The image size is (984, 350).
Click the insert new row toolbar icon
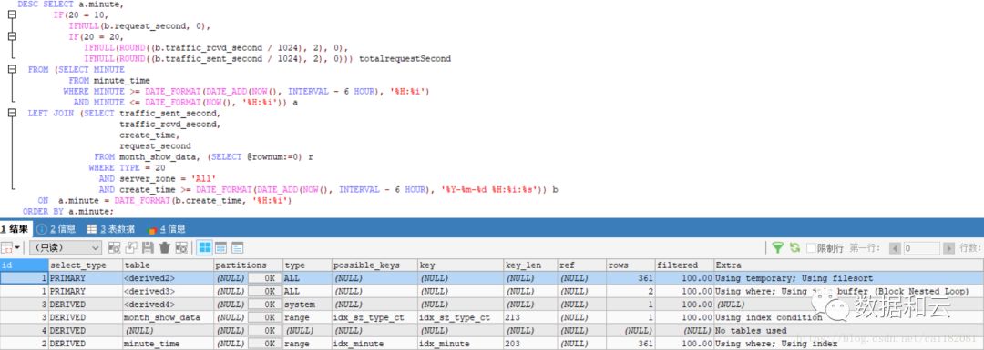[x=114, y=248]
